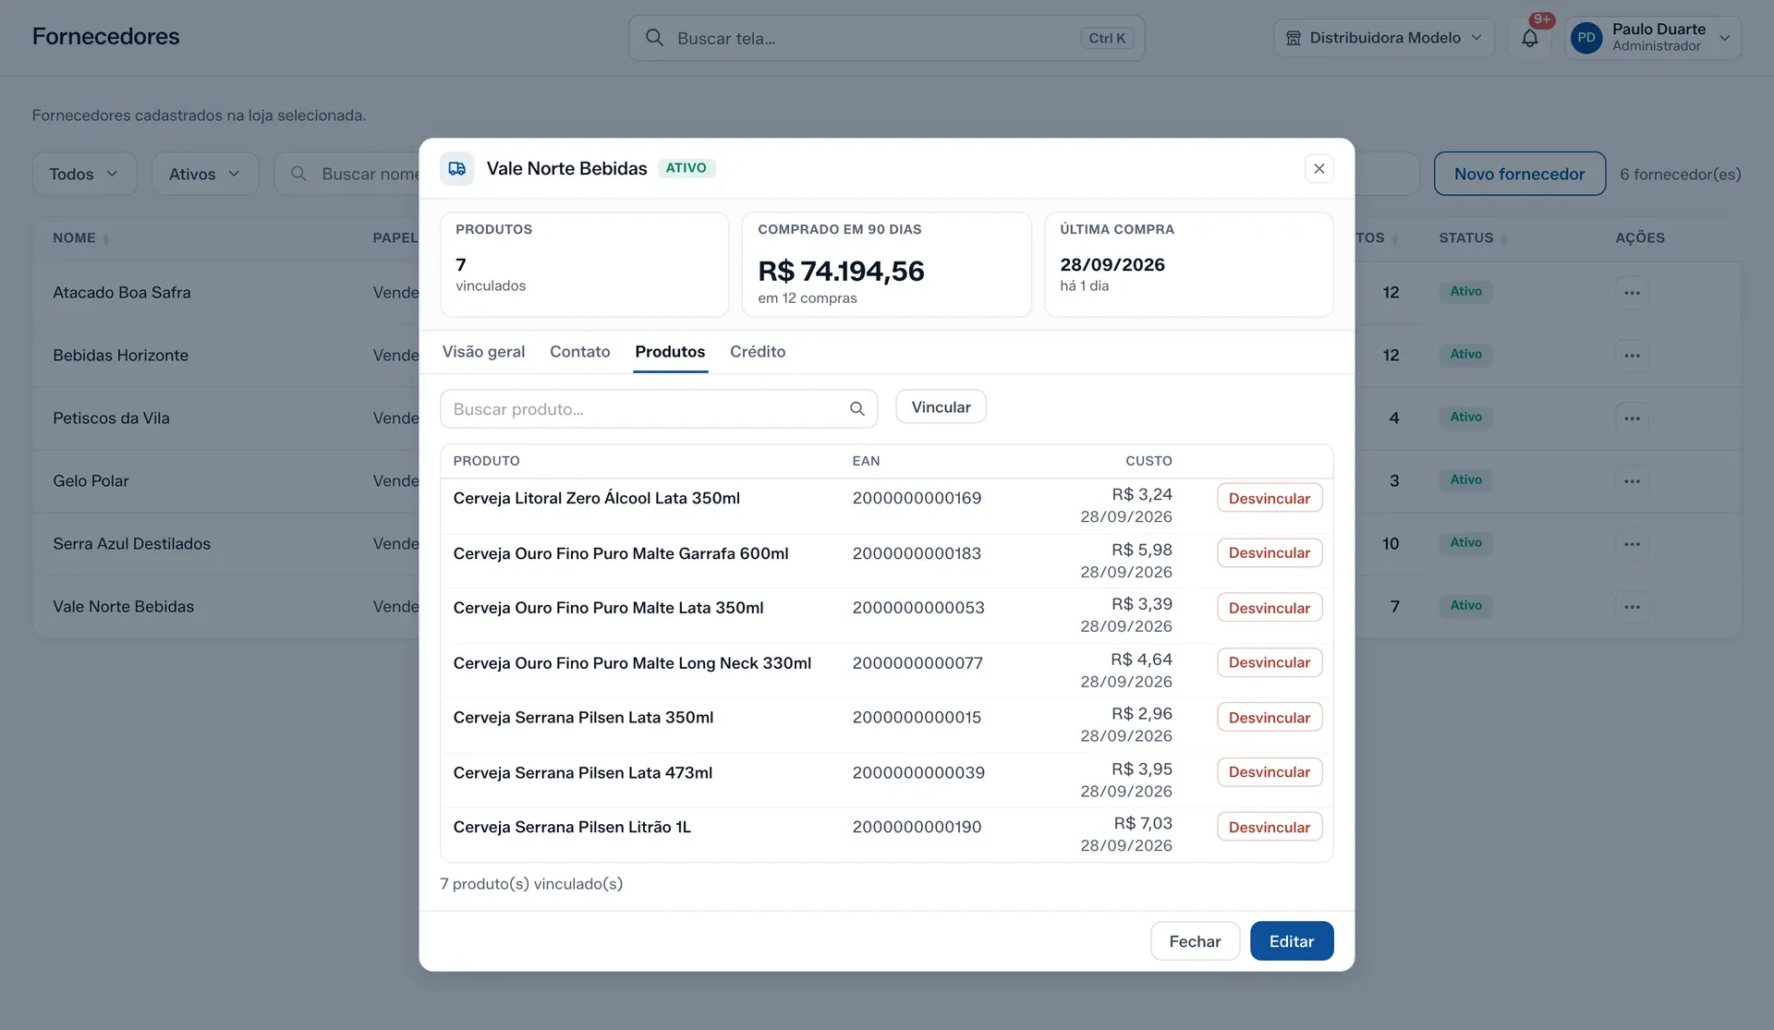Click the truck icon beside Vale Norte Bebidas

(456, 168)
